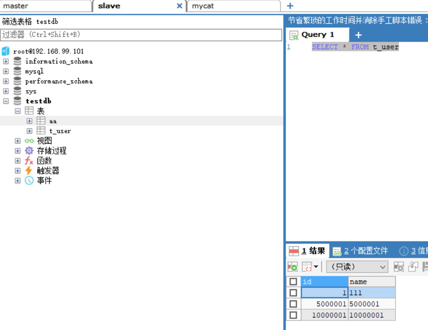Check the checkbox on row 5000001
Screen dimensions: 428x330
(293, 304)
